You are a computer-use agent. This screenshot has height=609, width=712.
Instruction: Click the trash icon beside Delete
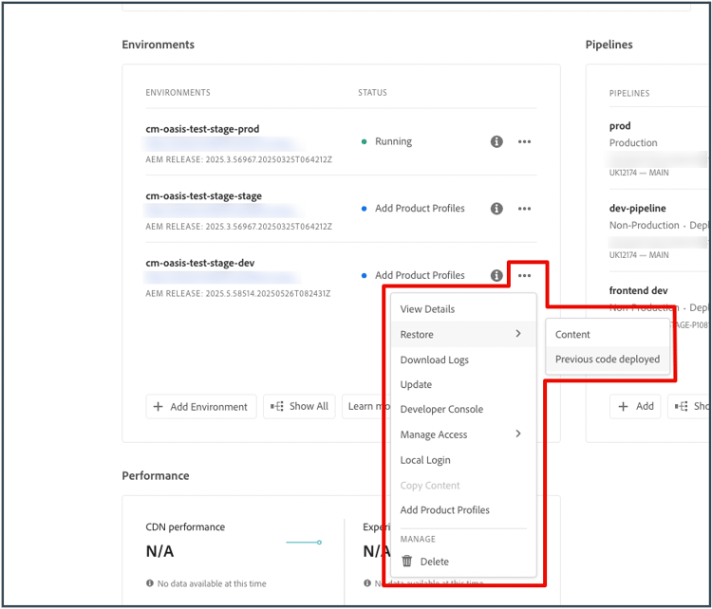tap(407, 561)
